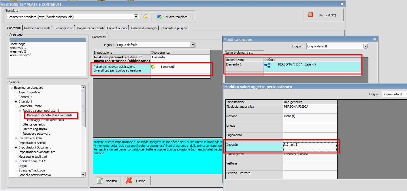Open the Lingua dropdown in Parametri panel
Image resolution: width=407 pixels, height=191 pixels.
coord(193,45)
